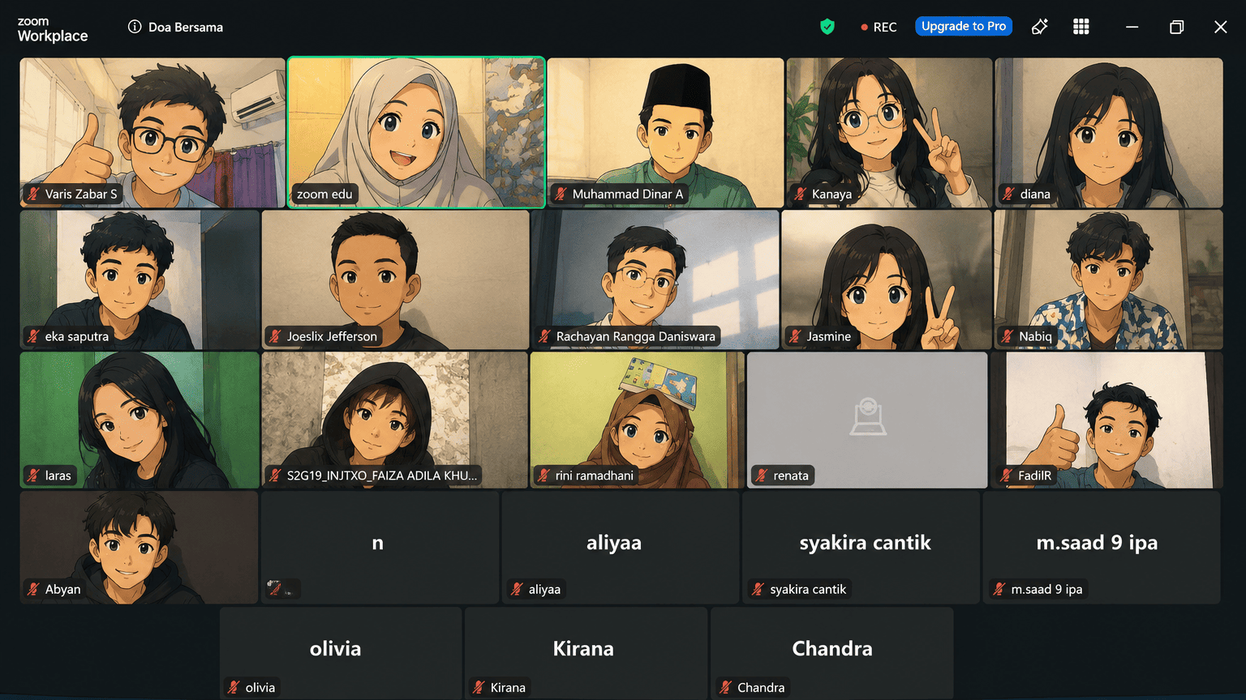This screenshot has height=700, width=1246.
Task: Click the muted mic icon on Varis Zabar S
Action: tap(33, 194)
